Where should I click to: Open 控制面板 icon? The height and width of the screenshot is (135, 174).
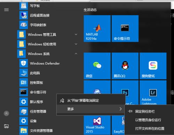[x=24, y=82]
